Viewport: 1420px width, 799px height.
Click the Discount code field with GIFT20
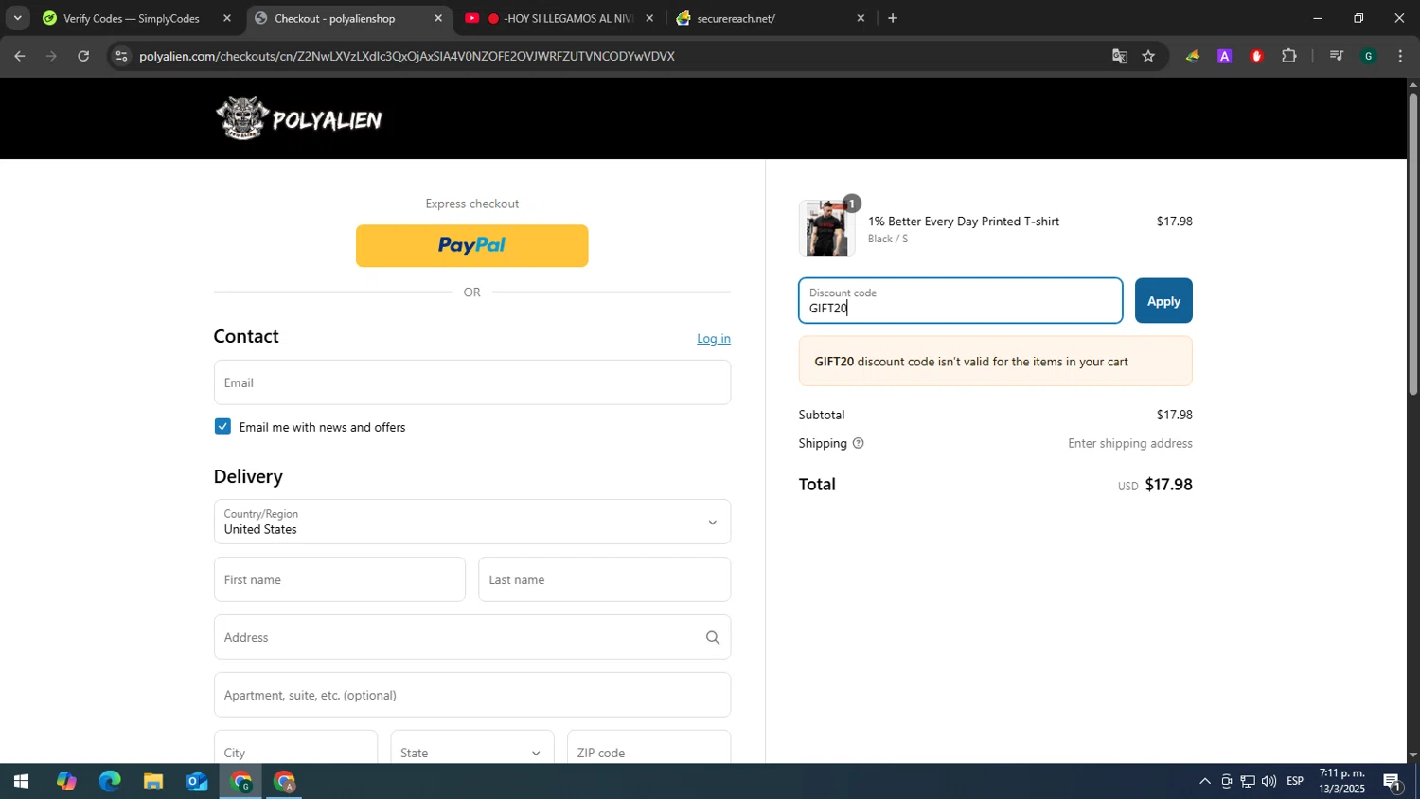960,301
